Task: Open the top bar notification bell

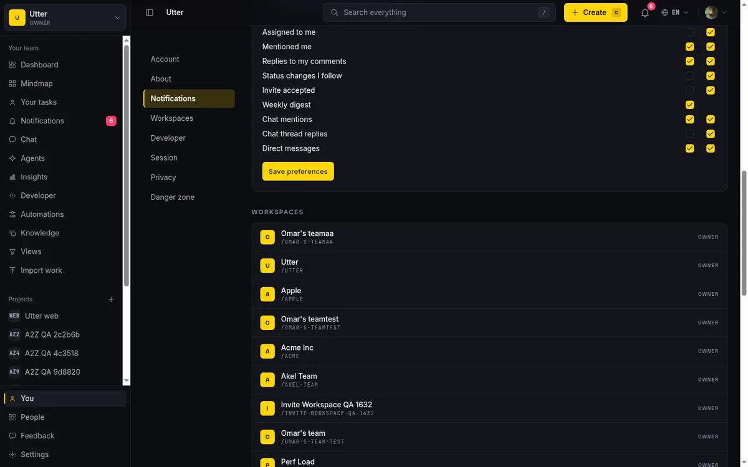Action: click(x=645, y=12)
